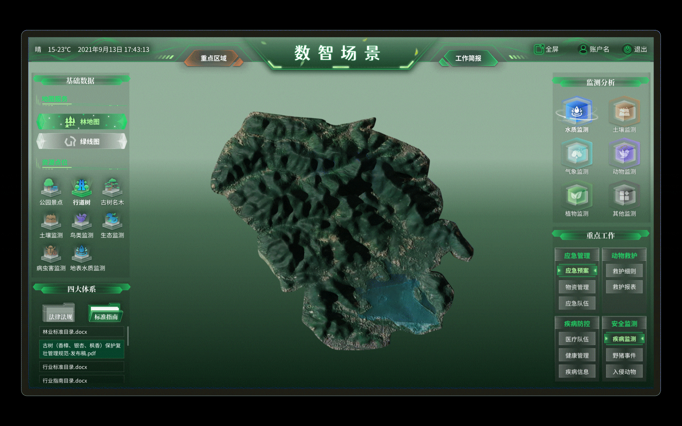Toggle 疾病监测 under 安全监测
Viewport: 682px width, 426px height.
click(x=624, y=339)
